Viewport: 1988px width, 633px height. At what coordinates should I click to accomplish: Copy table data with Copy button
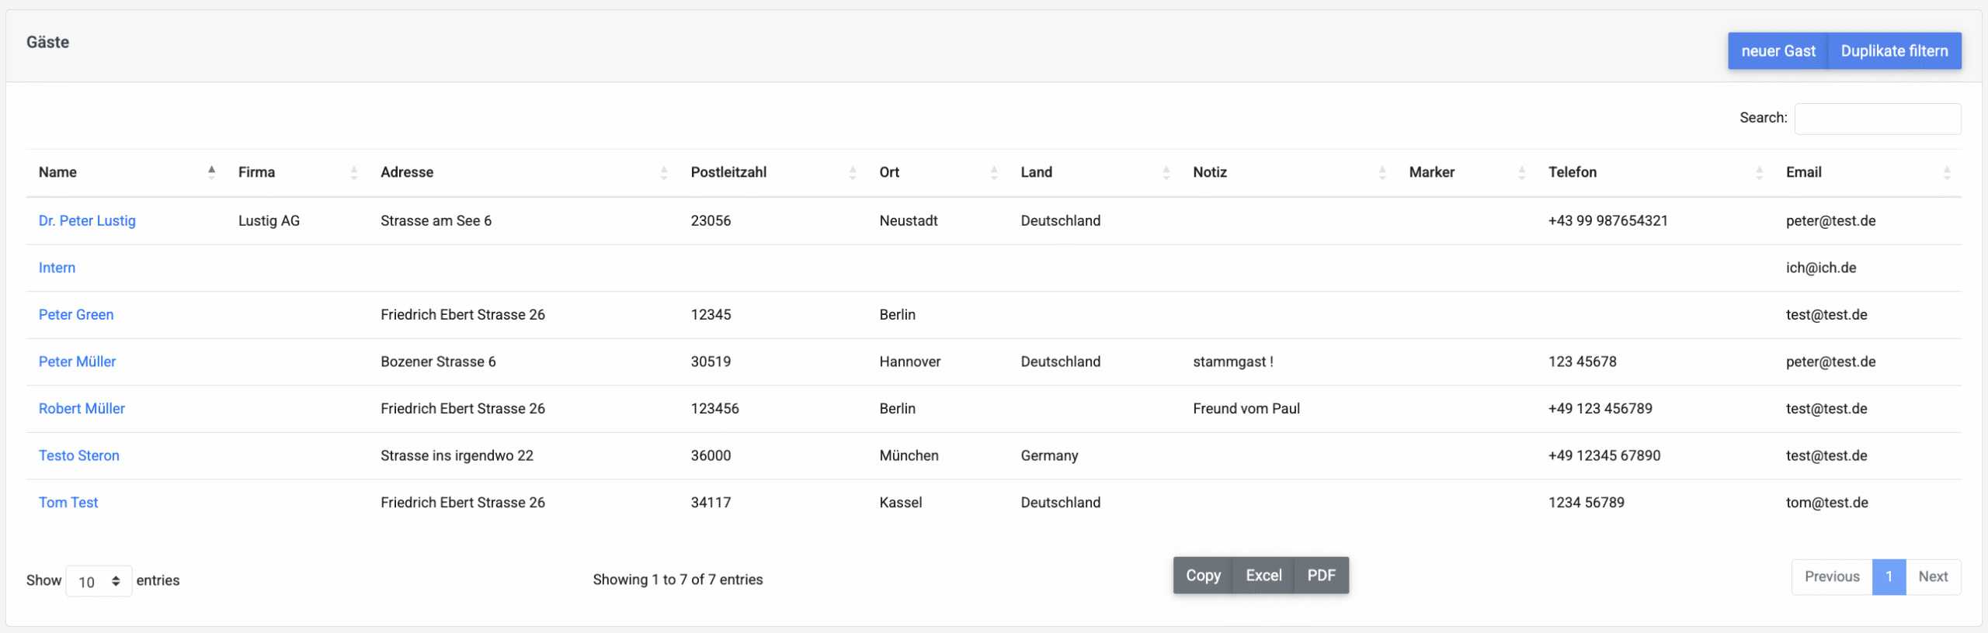[x=1203, y=576]
